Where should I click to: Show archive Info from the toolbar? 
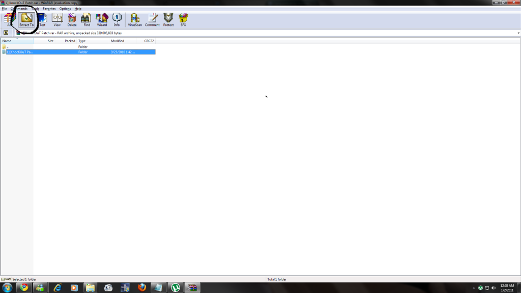117,20
